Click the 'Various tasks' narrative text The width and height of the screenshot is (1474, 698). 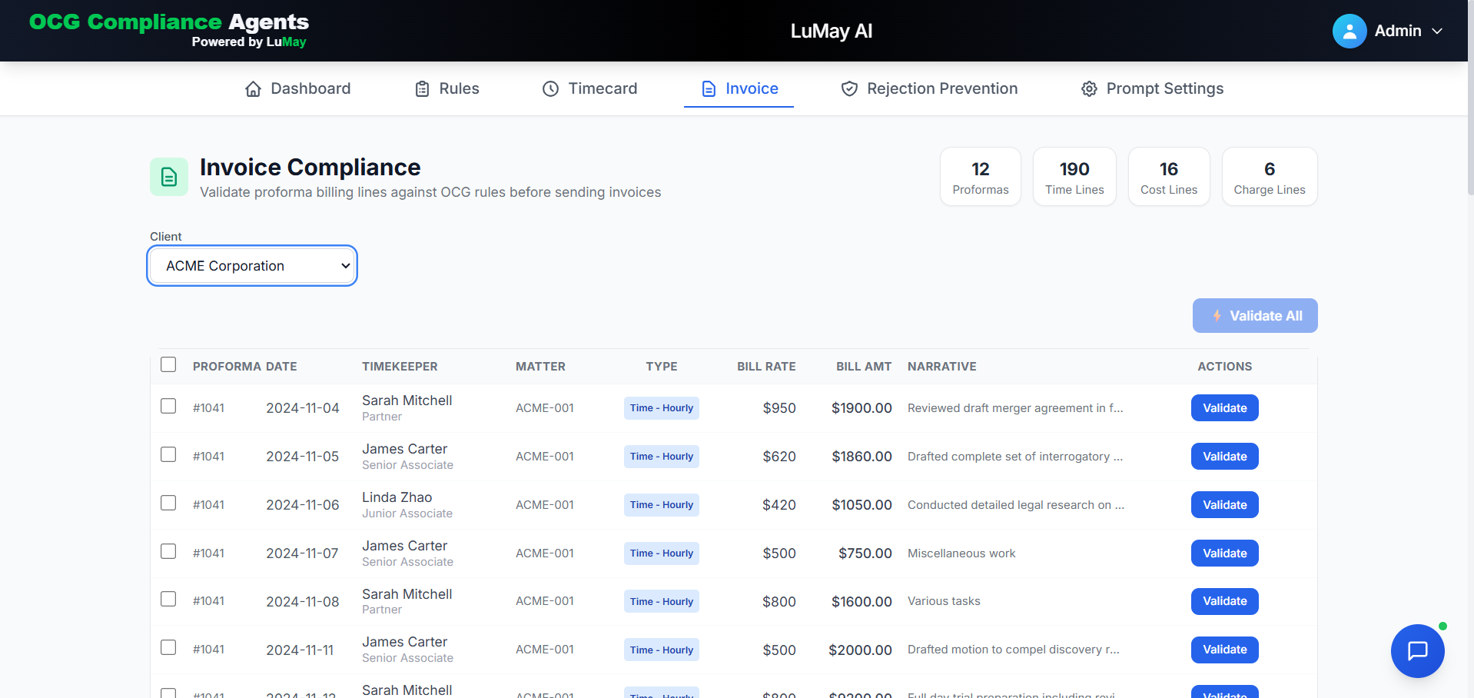coord(944,601)
